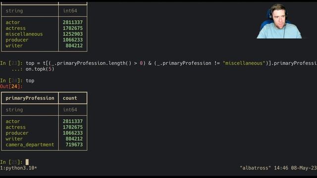This screenshot has height=178, width=317.
Task: Click the 'int64' type label in lower table
Action: tap(70, 110)
